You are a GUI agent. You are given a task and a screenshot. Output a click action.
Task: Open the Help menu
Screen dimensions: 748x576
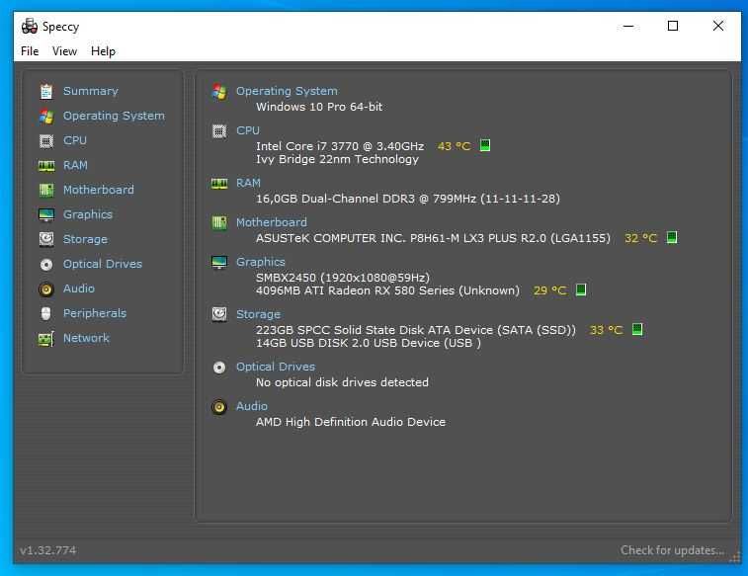point(103,51)
